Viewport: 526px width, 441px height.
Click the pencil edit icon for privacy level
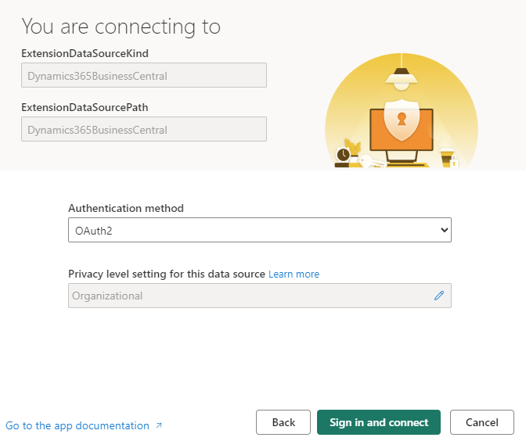coord(439,296)
